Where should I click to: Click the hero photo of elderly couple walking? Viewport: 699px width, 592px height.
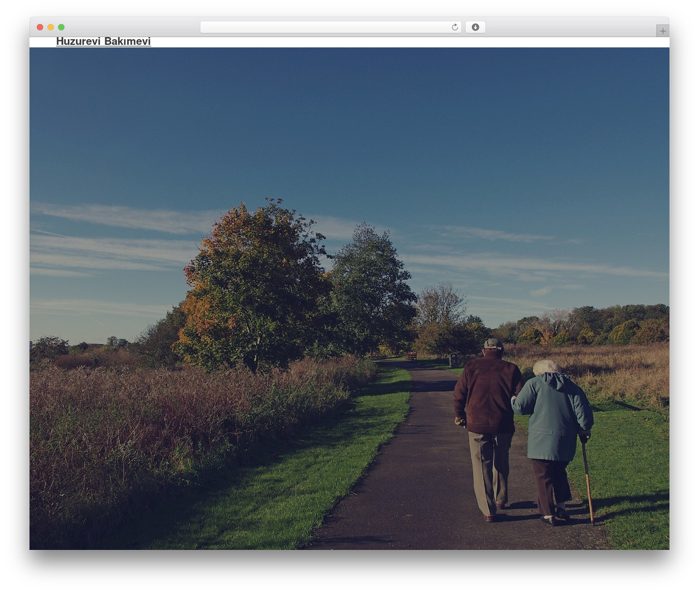coord(349,298)
